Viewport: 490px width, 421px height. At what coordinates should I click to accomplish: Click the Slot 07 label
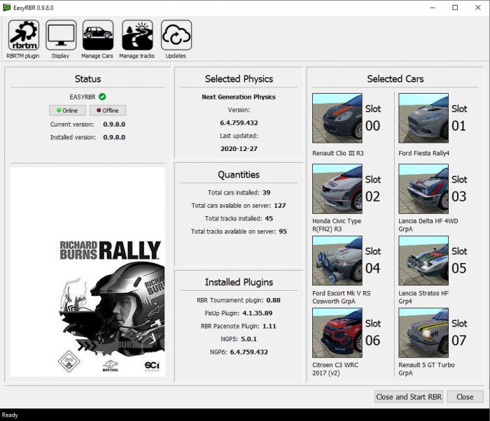(459, 333)
